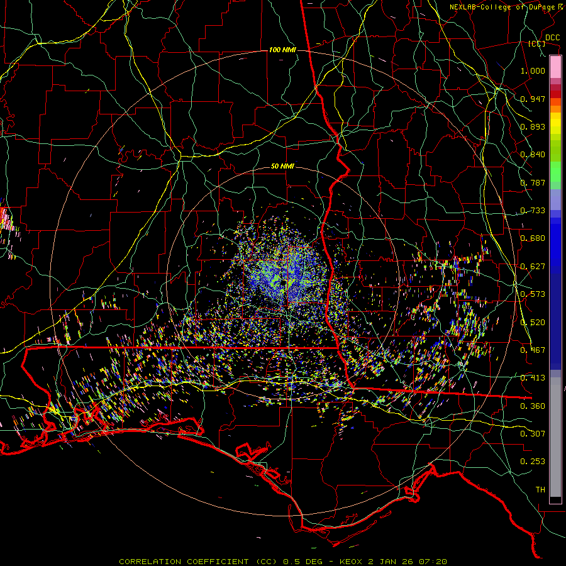This screenshot has width=566, height=566.
Task: Click the 0.680 legend value
Action: point(533,238)
